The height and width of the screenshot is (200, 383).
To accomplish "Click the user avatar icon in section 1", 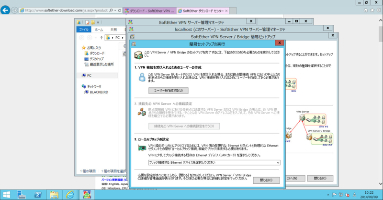I will coord(142,77).
